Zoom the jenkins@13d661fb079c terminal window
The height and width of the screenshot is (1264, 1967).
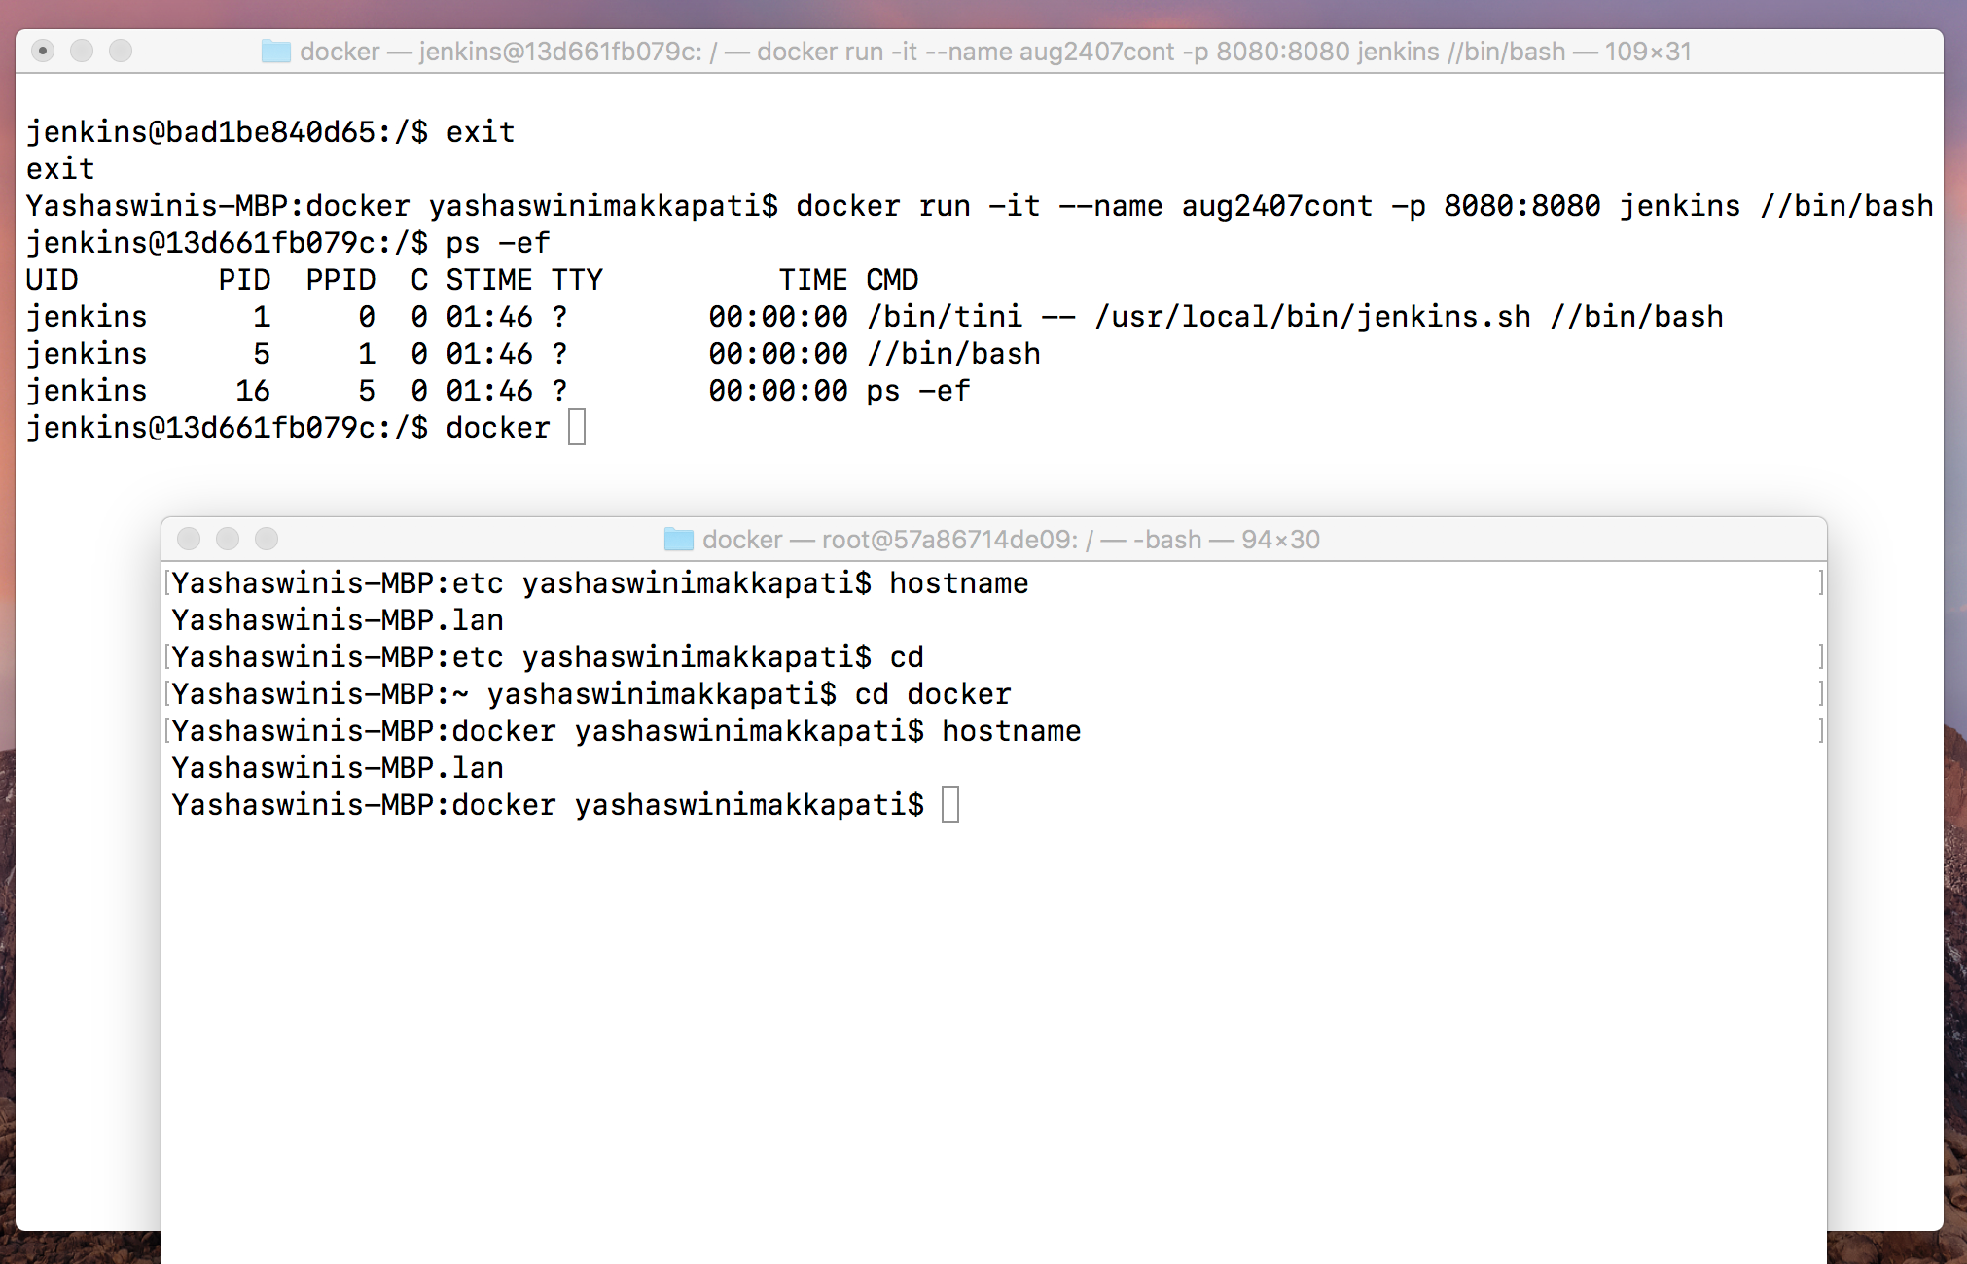121,51
